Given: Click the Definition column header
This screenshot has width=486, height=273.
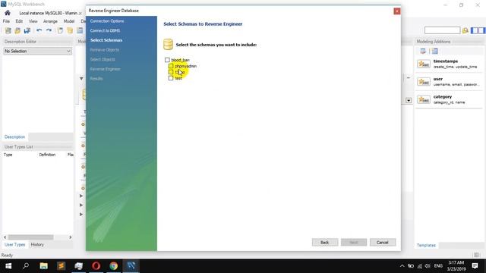Looking at the screenshot, I should coord(47,155).
